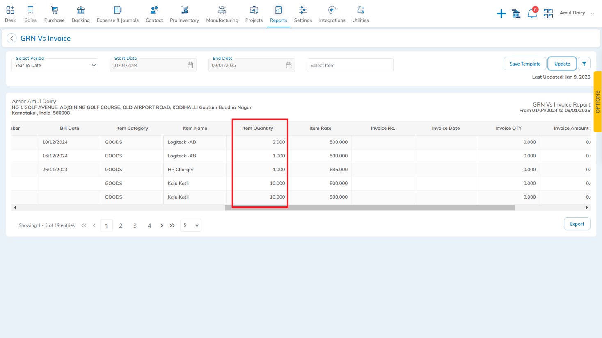Switch to the Banking menu

click(80, 14)
